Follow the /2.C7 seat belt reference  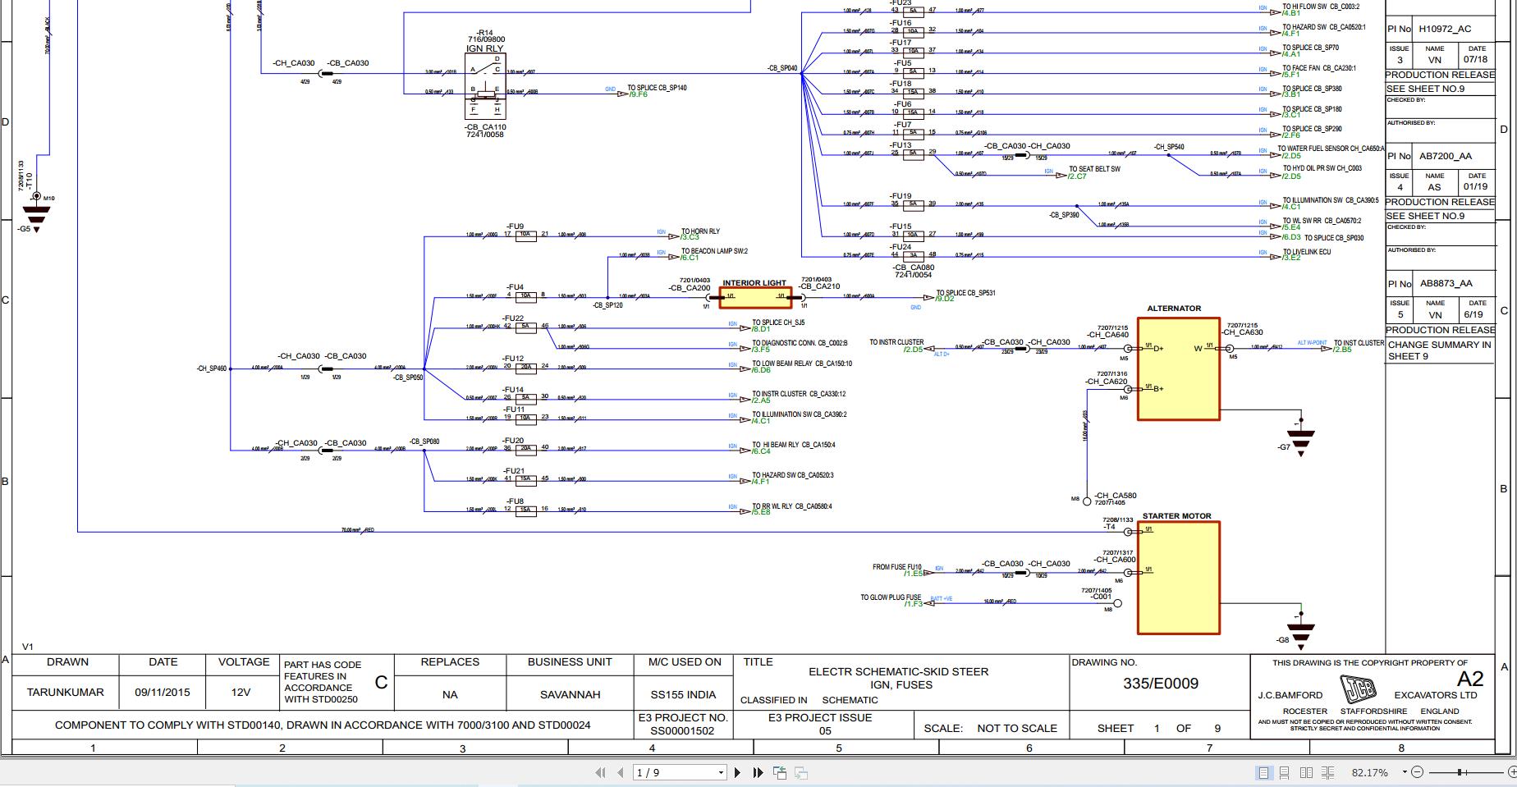[1077, 176]
